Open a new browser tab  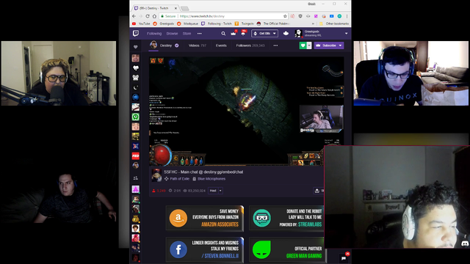[x=184, y=8]
